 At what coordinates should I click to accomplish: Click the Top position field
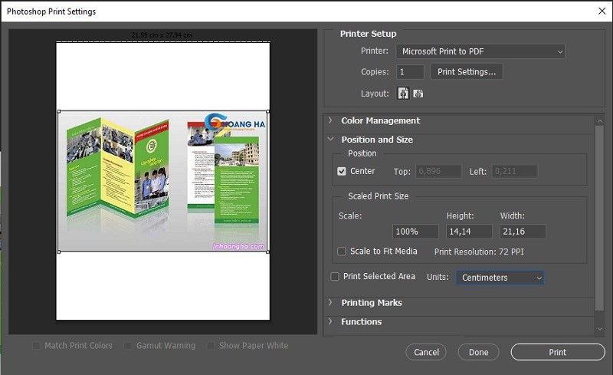tap(438, 171)
